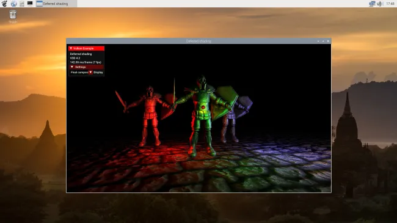This screenshot has height=223, width=397.
Task: Open the file manager panel icon
Action: pyautogui.click(x=22, y=4)
